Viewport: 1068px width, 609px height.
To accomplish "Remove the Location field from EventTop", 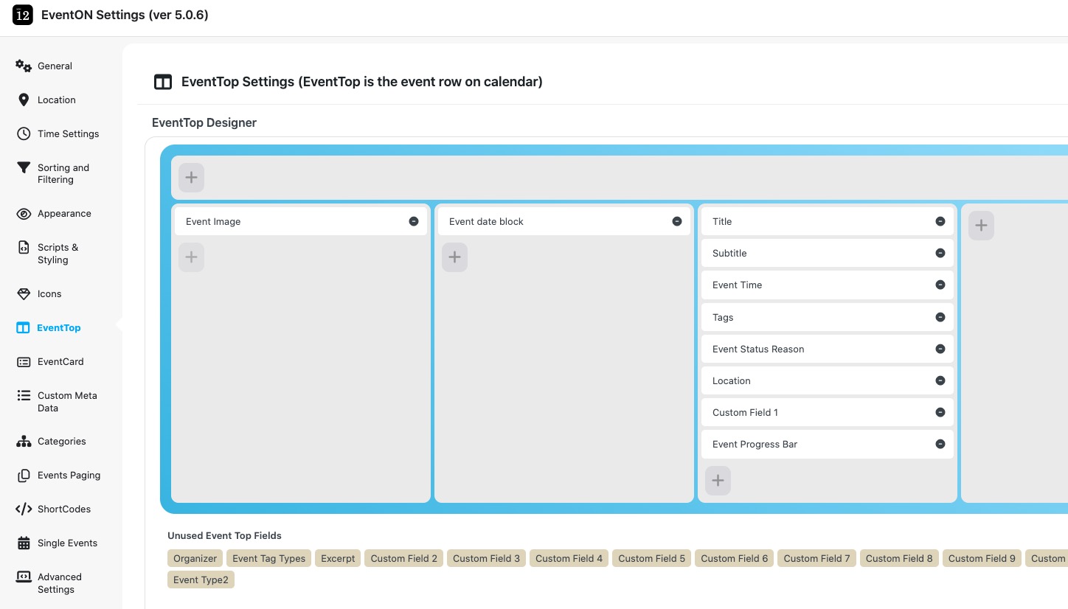I will (x=940, y=380).
